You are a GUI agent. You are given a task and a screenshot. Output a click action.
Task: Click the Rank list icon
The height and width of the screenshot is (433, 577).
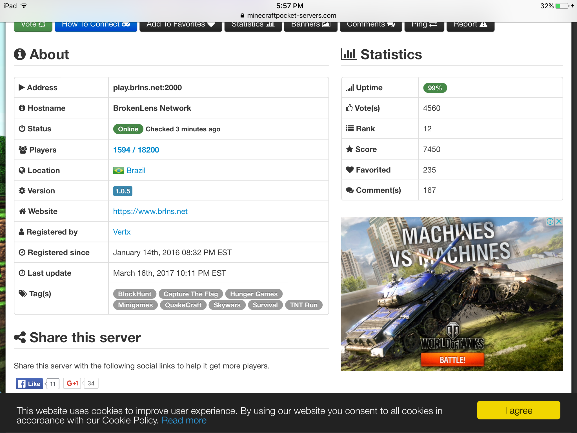[x=350, y=129]
